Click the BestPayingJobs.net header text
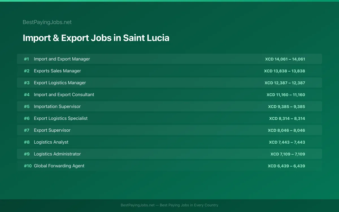Image resolution: width=339 pixels, height=212 pixels. click(x=47, y=22)
